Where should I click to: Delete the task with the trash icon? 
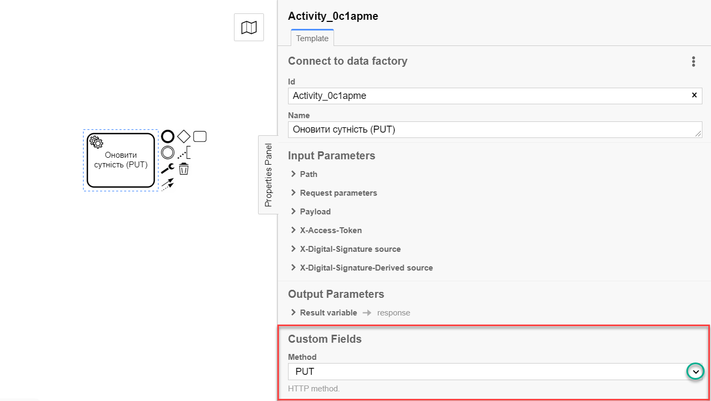tap(184, 169)
